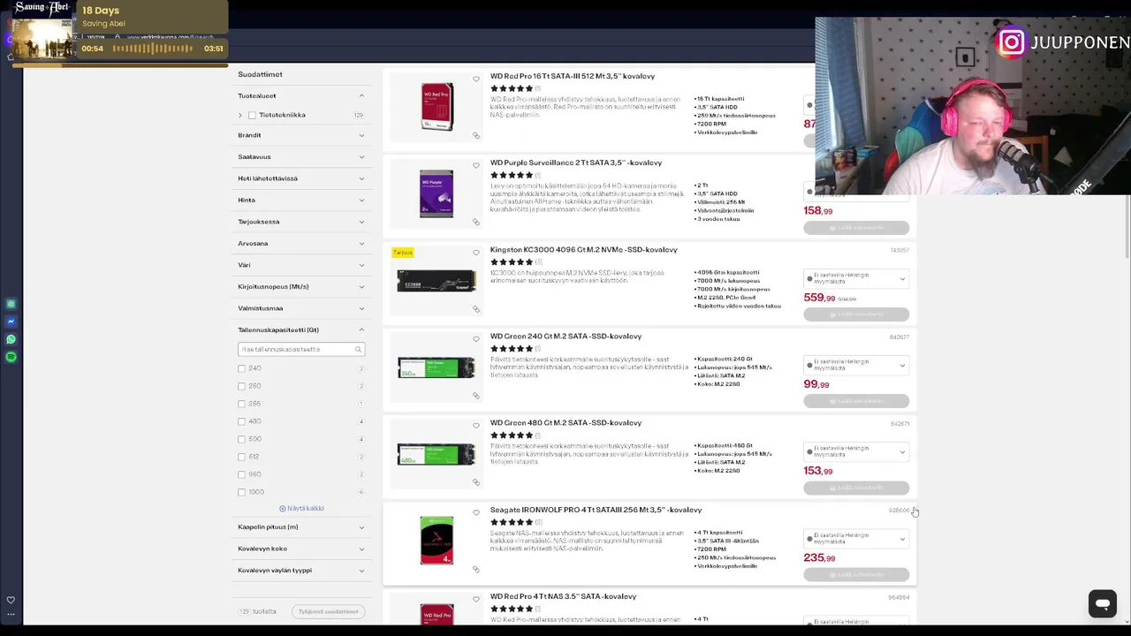1131x636 pixels.
Task: Click compare icon for WD Green 240 Gt
Action: click(x=476, y=395)
